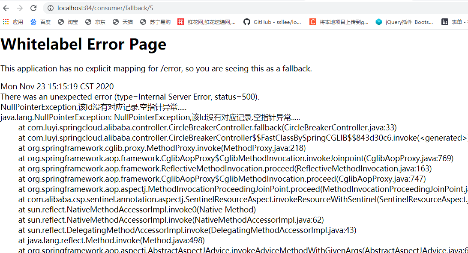Click the CglibAopProxy.java:769 stack line

(236, 159)
